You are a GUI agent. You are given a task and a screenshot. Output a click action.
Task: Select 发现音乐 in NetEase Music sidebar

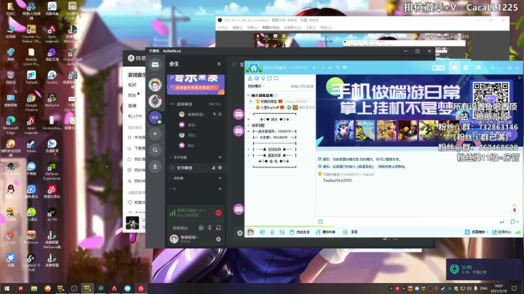coord(137,75)
